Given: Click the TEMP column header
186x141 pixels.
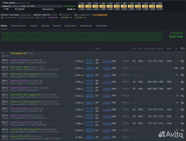Looking at the screenshot, I should coord(97,49).
